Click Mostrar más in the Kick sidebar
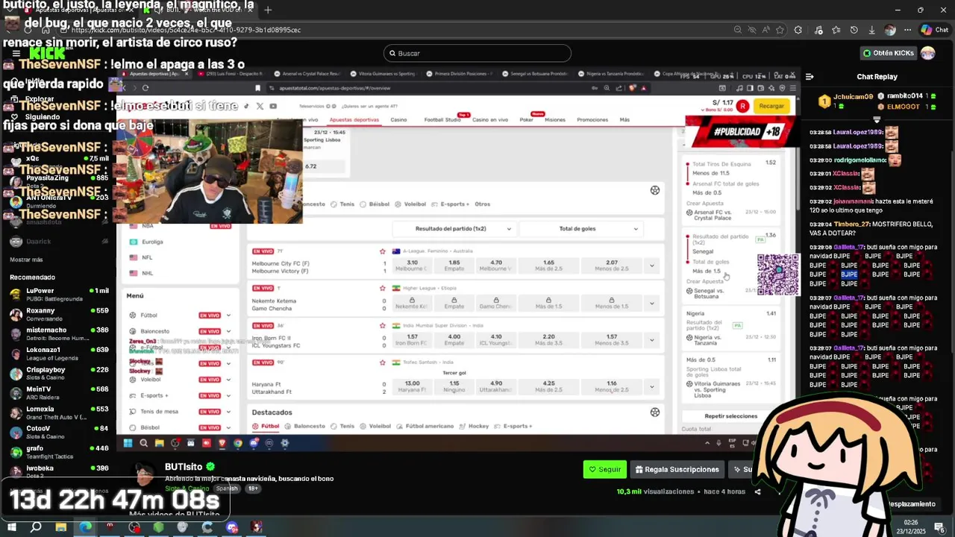The width and height of the screenshot is (955, 537). (x=26, y=260)
